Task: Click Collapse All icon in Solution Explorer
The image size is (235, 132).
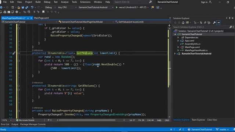Action: click(205, 23)
